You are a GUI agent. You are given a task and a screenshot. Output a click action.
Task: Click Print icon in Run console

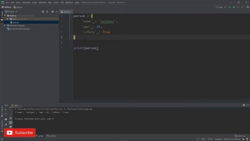11,127
